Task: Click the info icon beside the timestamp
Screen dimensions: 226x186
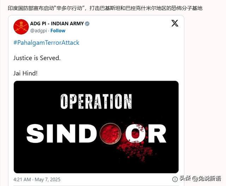Action: [x=175, y=179]
